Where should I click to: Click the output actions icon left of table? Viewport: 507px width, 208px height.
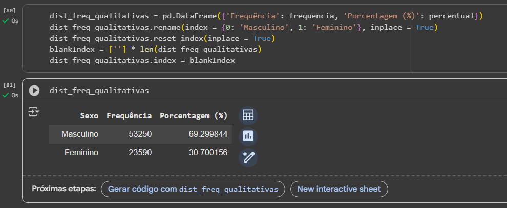(x=34, y=112)
